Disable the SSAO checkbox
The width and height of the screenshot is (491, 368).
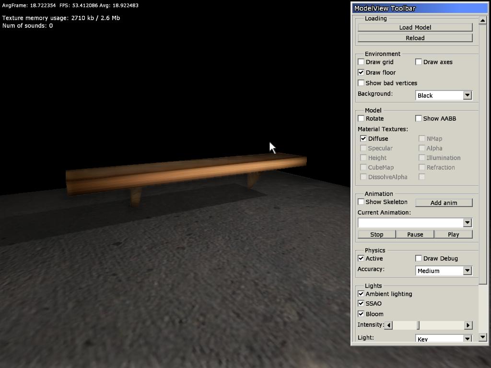361,303
